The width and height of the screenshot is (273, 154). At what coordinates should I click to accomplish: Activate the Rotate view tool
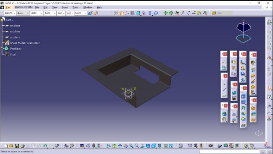[x=125, y=145]
